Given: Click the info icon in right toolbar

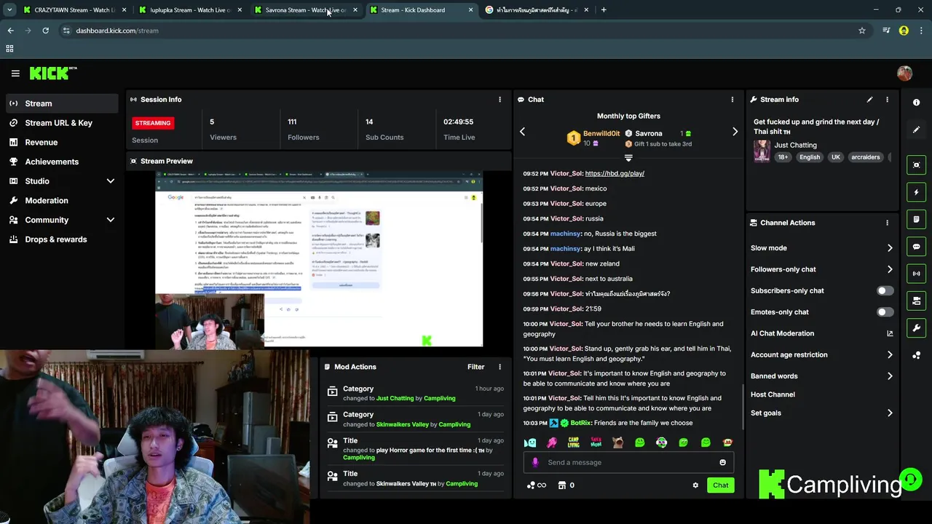Looking at the screenshot, I should pyautogui.click(x=916, y=103).
